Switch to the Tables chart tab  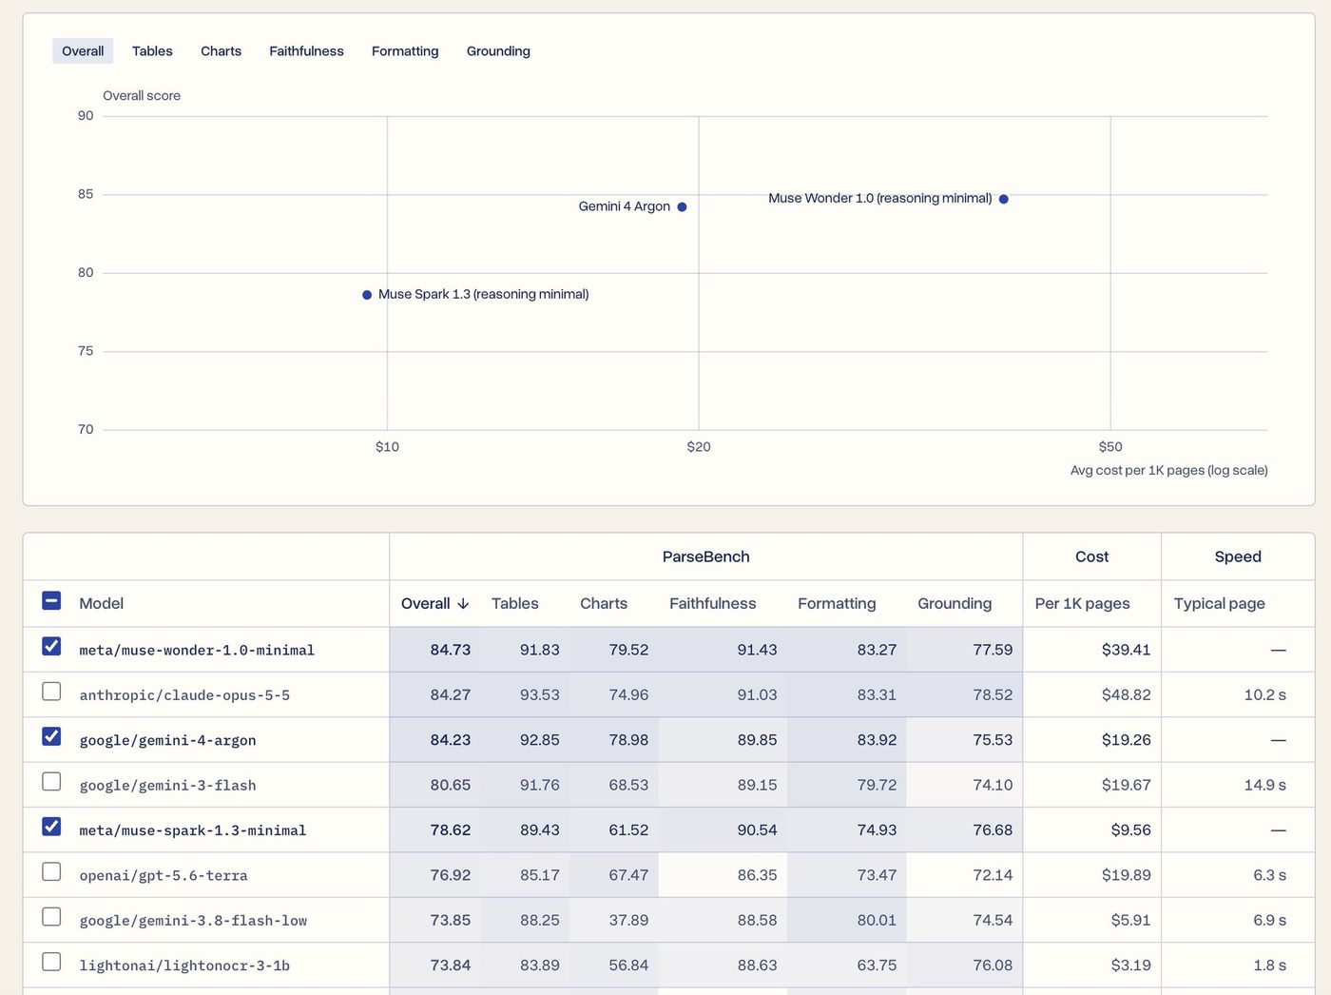point(152,51)
